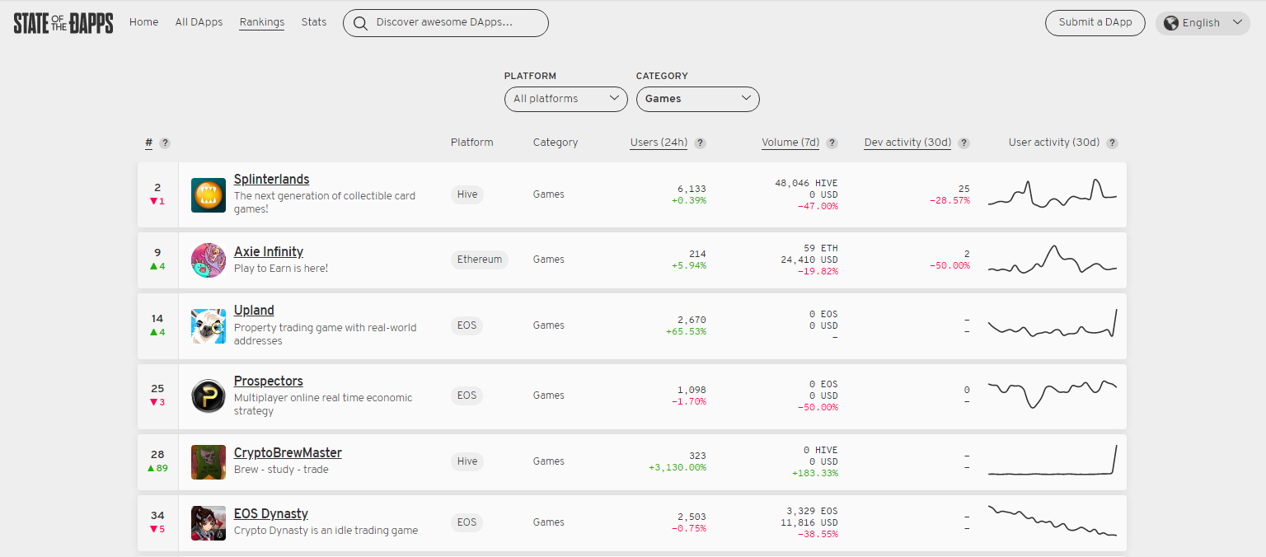Click the "Brew - study - trade" description
1266x557 pixels.
[x=281, y=470]
